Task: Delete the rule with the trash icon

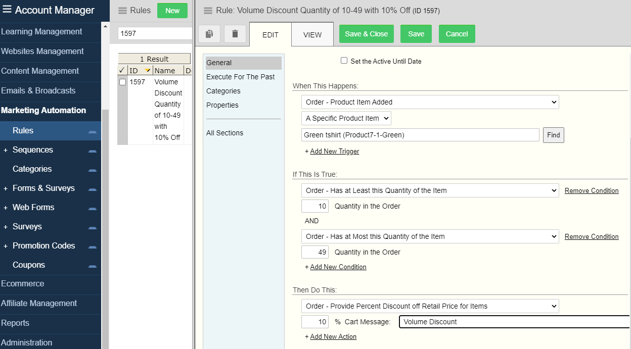Action: click(x=235, y=34)
